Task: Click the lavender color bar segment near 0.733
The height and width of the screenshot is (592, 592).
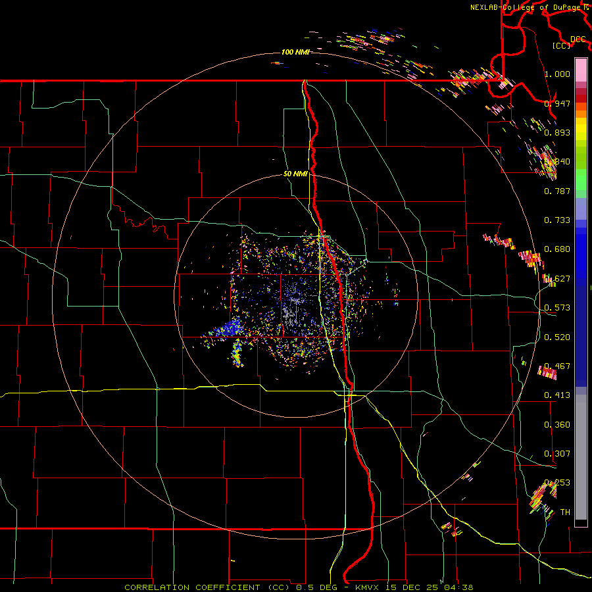Action: 581,209
